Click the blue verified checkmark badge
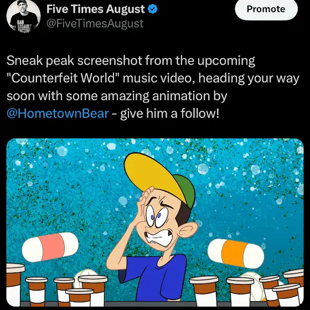The width and height of the screenshot is (310, 310). (153, 9)
